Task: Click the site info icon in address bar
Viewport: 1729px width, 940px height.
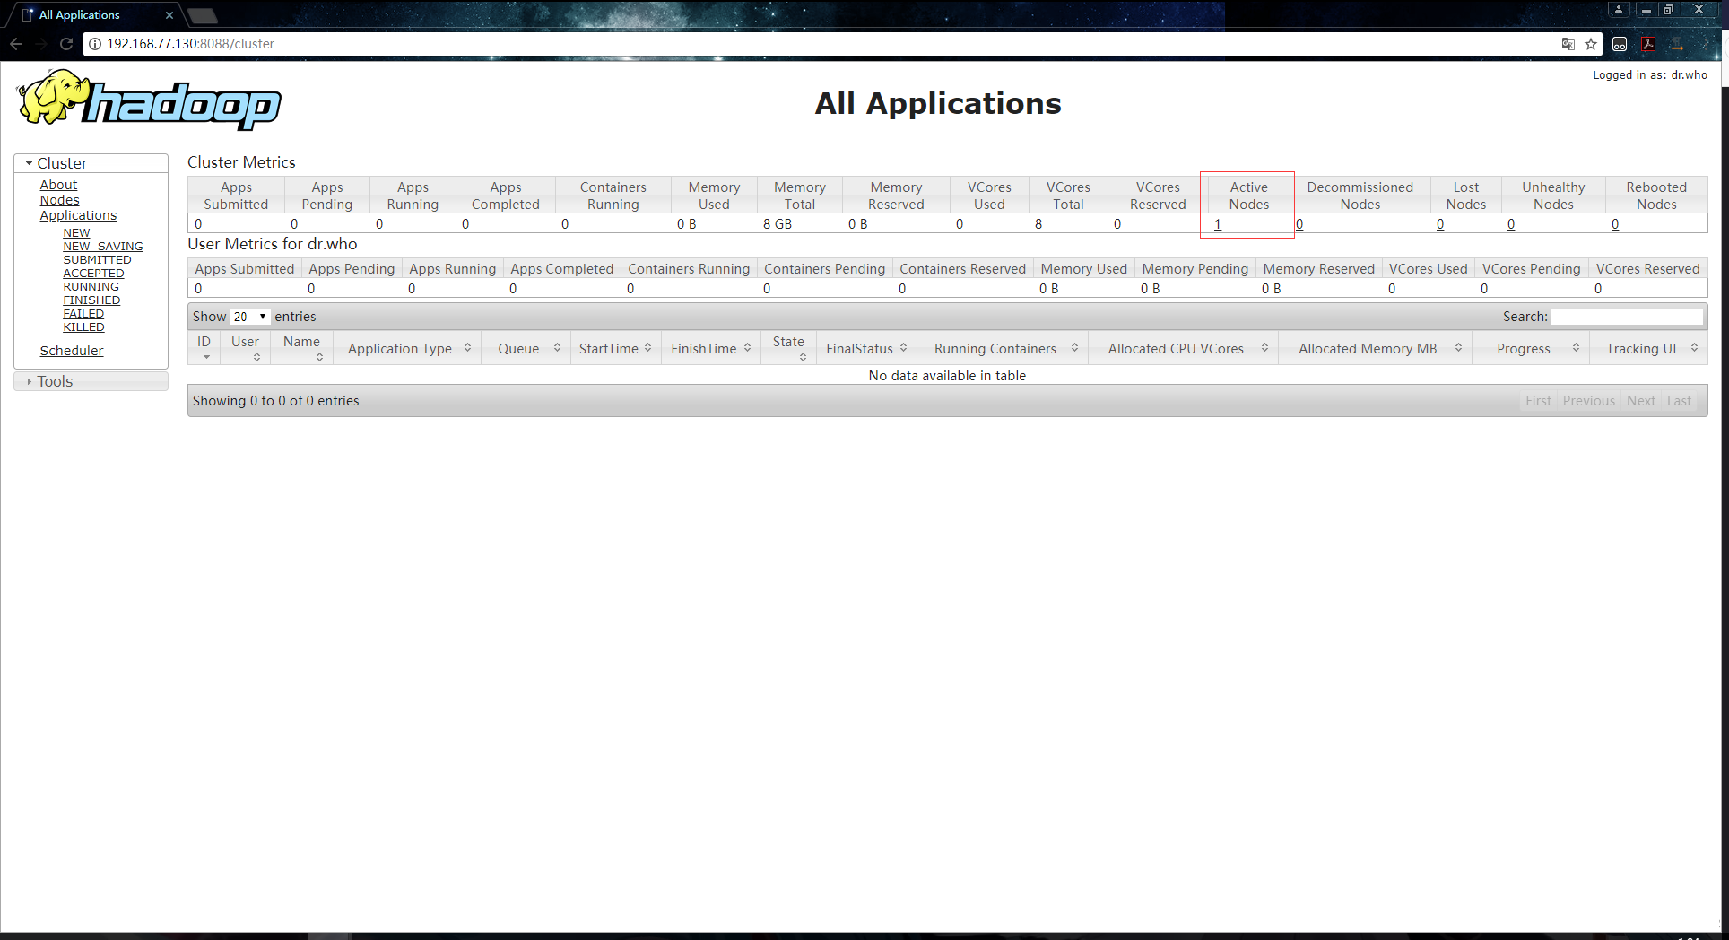Action: click(x=95, y=44)
